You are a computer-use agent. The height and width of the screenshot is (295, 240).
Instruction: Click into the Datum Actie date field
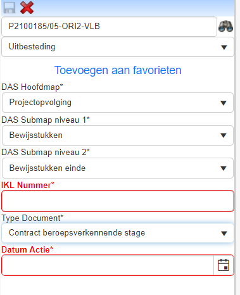click(108, 265)
